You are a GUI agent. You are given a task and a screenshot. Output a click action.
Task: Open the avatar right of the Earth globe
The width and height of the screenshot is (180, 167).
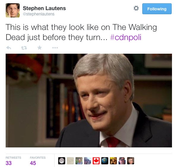click(113, 161)
